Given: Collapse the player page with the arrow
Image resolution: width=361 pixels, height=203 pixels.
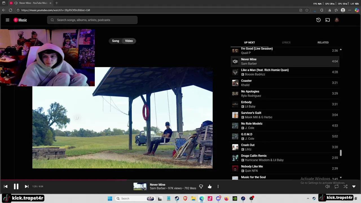Looking at the screenshot, I should 354,186.
